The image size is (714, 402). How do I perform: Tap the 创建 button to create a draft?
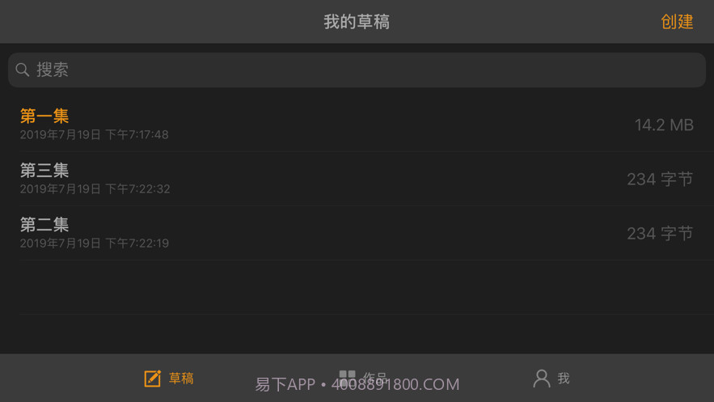(677, 21)
